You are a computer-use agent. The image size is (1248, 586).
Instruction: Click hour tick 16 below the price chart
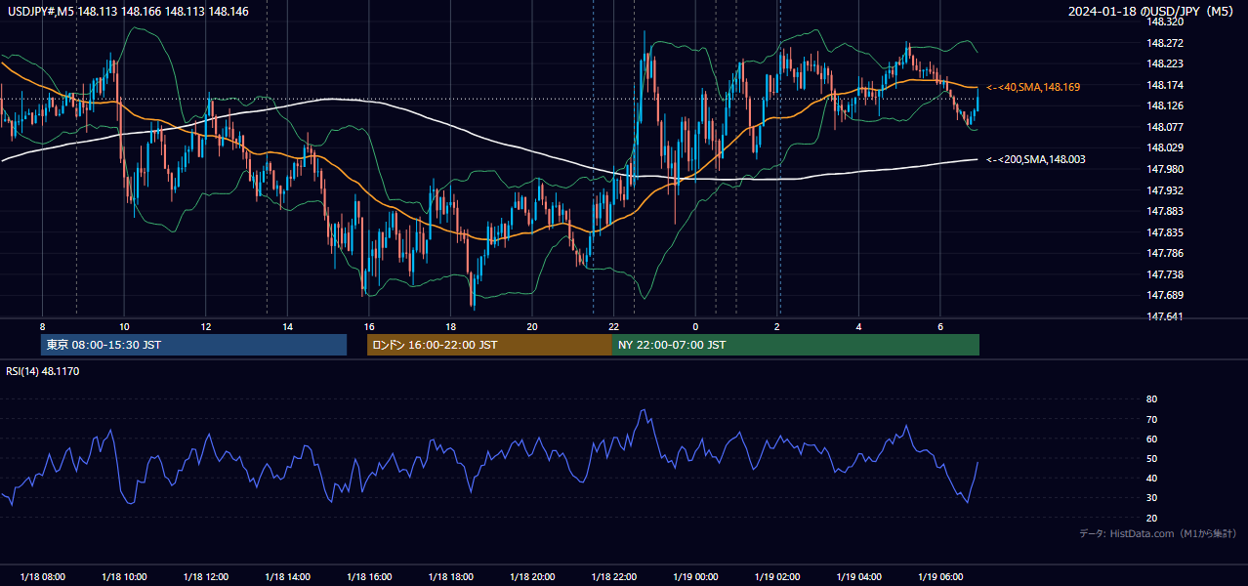point(368,326)
